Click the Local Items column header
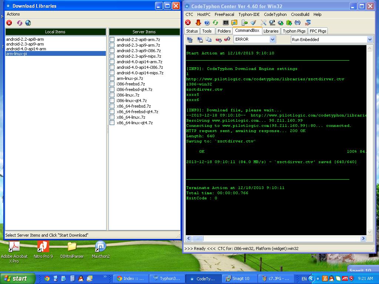The height and width of the screenshot is (284, 379). (x=56, y=32)
